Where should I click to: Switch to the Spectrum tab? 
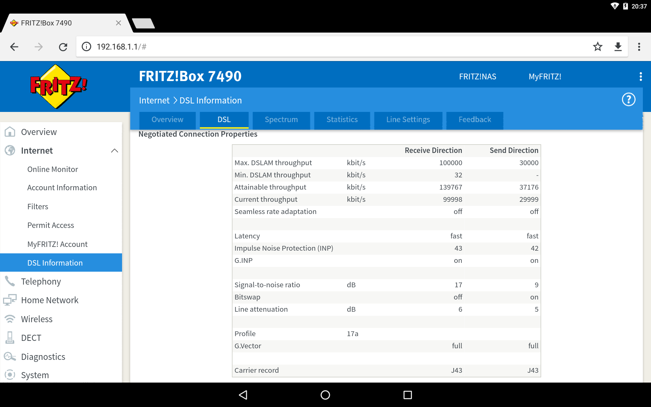click(x=281, y=120)
